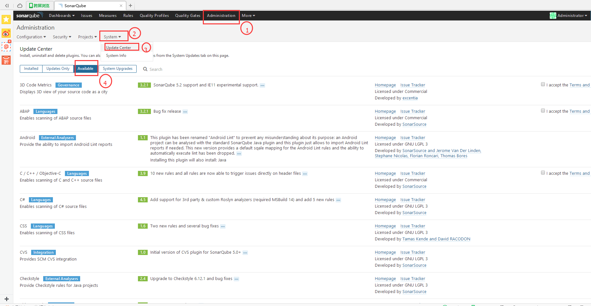Open Terms and conditions link for ABAP
This screenshot has height=306, width=591.
click(x=580, y=111)
